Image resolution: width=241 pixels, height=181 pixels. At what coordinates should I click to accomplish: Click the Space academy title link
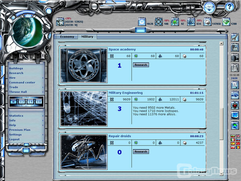coord(122,49)
